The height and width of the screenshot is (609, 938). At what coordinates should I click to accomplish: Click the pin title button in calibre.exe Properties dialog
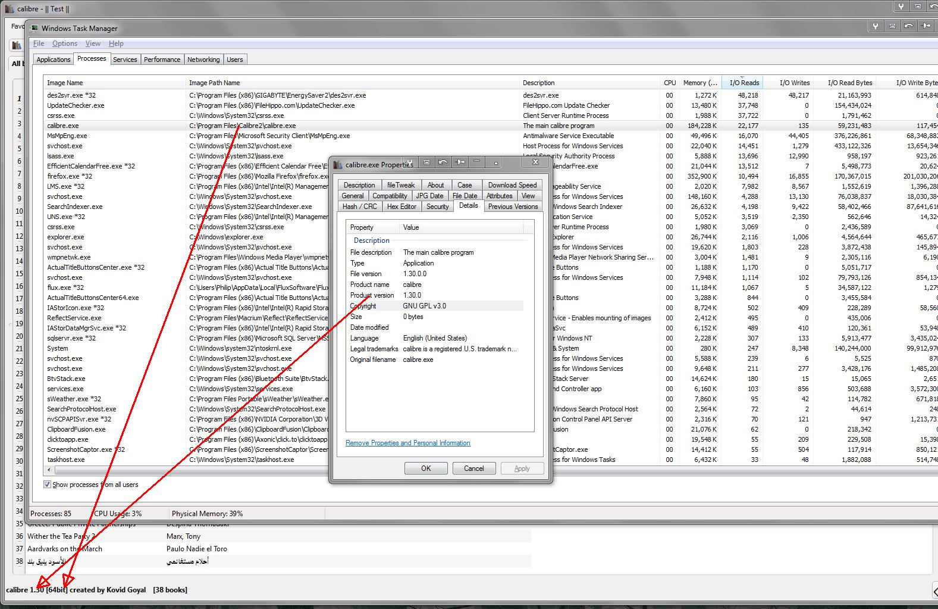point(460,162)
